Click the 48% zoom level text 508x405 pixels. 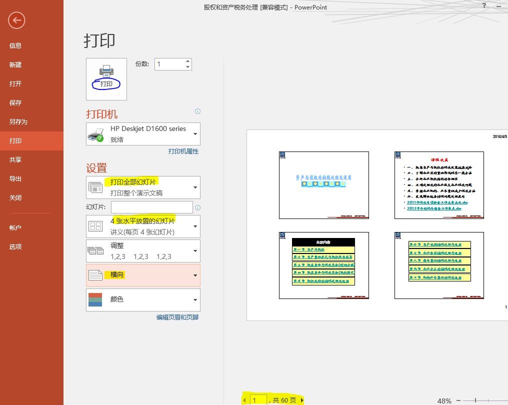[x=444, y=401]
